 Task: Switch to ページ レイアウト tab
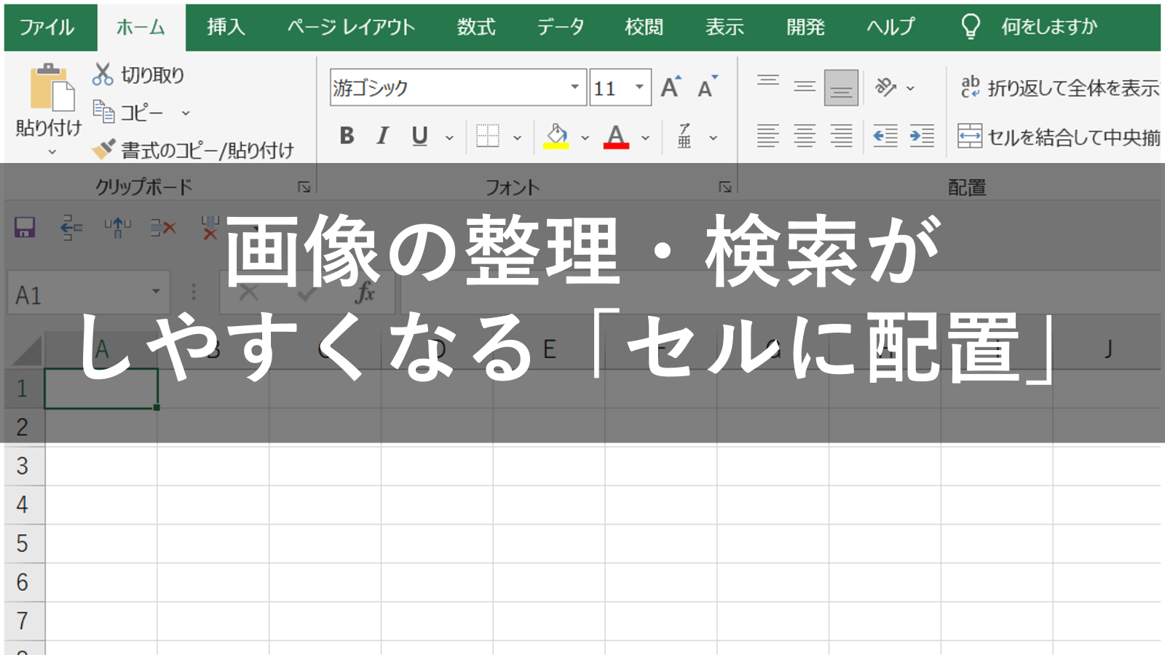click(351, 28)
